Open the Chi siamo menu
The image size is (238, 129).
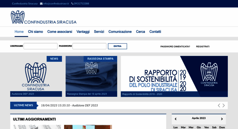click(x=35, y=32)
